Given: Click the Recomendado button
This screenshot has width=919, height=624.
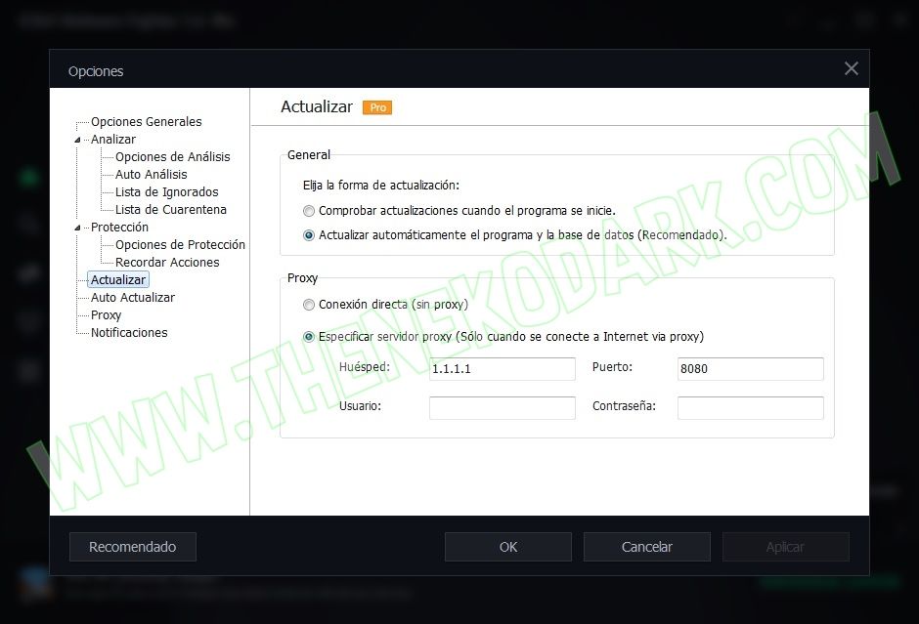Looking at the screenshot, I should click(132, 547).
